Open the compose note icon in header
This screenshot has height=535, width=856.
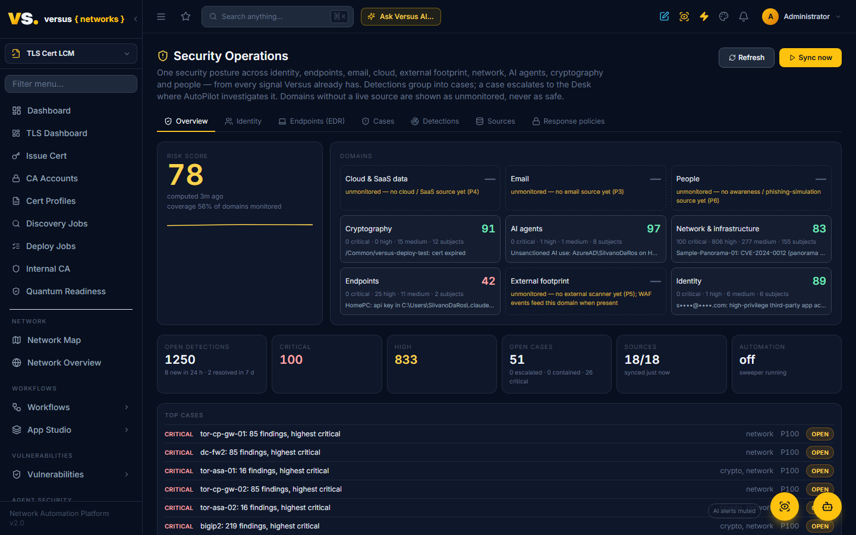(665, 17)
